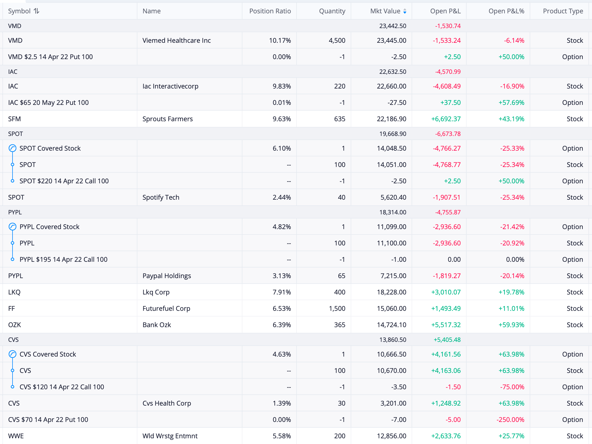Click PYPL Covered Stock position ratio 4.82%

pos(282,227)
